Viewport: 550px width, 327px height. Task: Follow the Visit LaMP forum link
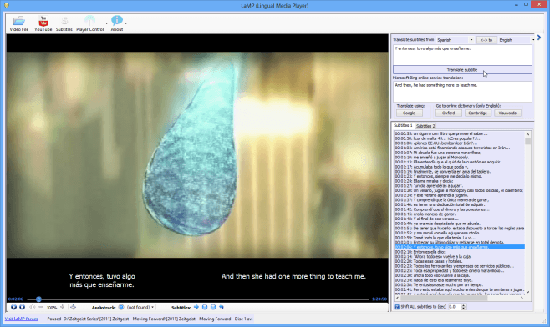[x=21, y=319]
